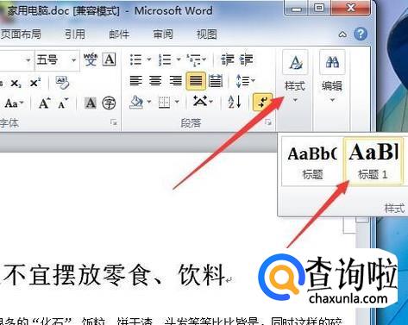
Task: Open the 引用 ribbon tab
Action: pos(75,34)
